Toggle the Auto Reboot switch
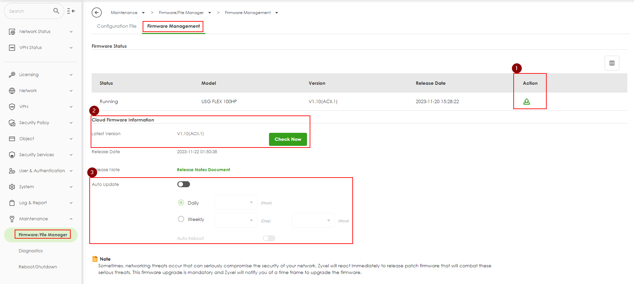 (x=269, y=238)
